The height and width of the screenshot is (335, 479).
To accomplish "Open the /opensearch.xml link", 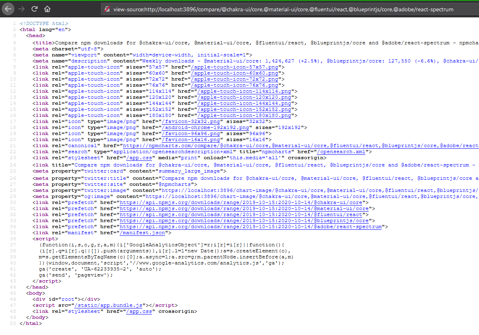I will [x=341, y=152].
